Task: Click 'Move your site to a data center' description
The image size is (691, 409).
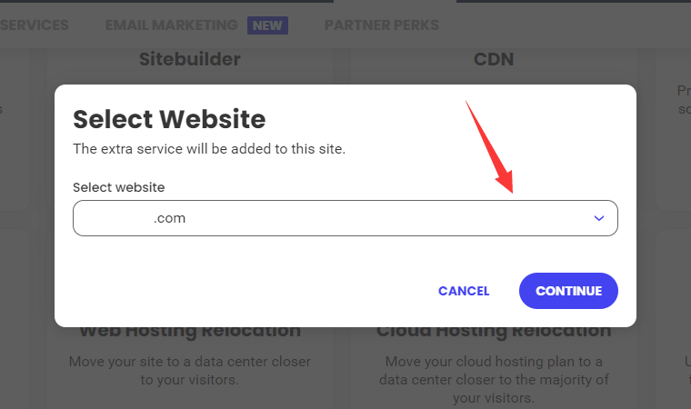Action: coord(190,370)
